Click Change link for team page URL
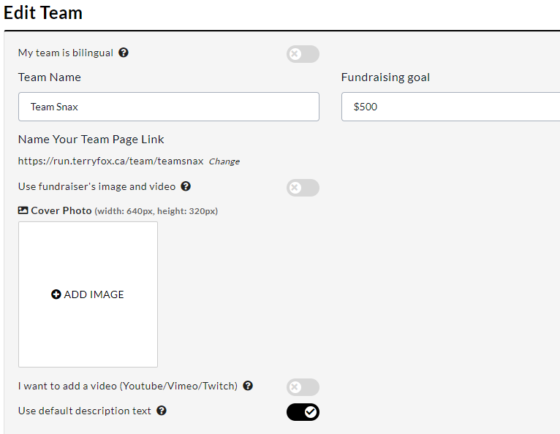This screenshot has width=560, height=434. [224, 161]
